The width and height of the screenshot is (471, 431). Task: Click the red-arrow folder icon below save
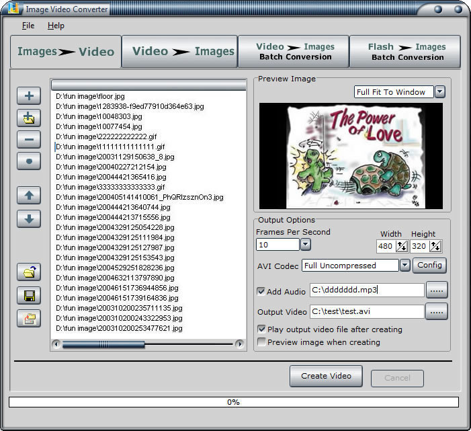click(x=29, y=318)
